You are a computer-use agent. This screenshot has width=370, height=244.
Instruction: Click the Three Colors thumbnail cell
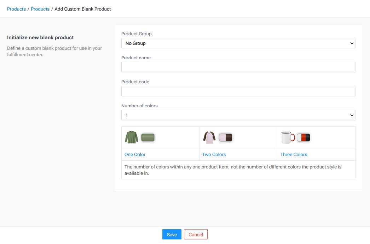pyautogui.click(x=316, y=137)
